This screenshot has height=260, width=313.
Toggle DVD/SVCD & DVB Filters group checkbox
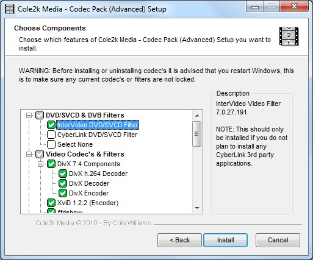[x=40, y=115]
